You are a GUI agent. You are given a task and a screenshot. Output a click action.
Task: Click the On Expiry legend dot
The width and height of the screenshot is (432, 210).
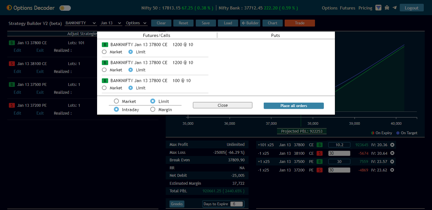click(373, 133)
